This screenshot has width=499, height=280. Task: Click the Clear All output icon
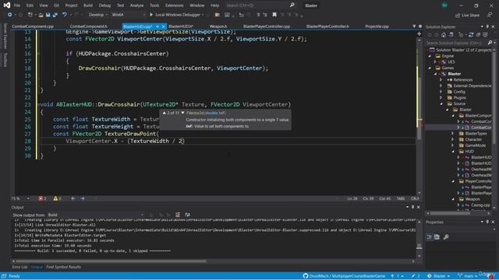coord(178,215)
